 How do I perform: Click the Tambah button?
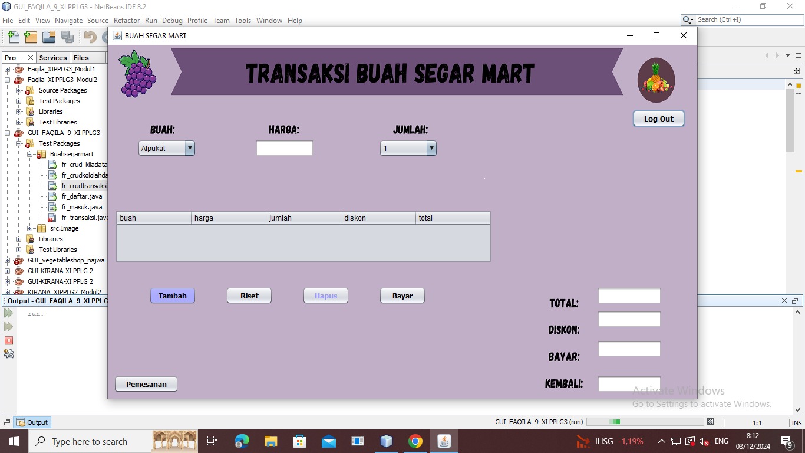[173, 296]
